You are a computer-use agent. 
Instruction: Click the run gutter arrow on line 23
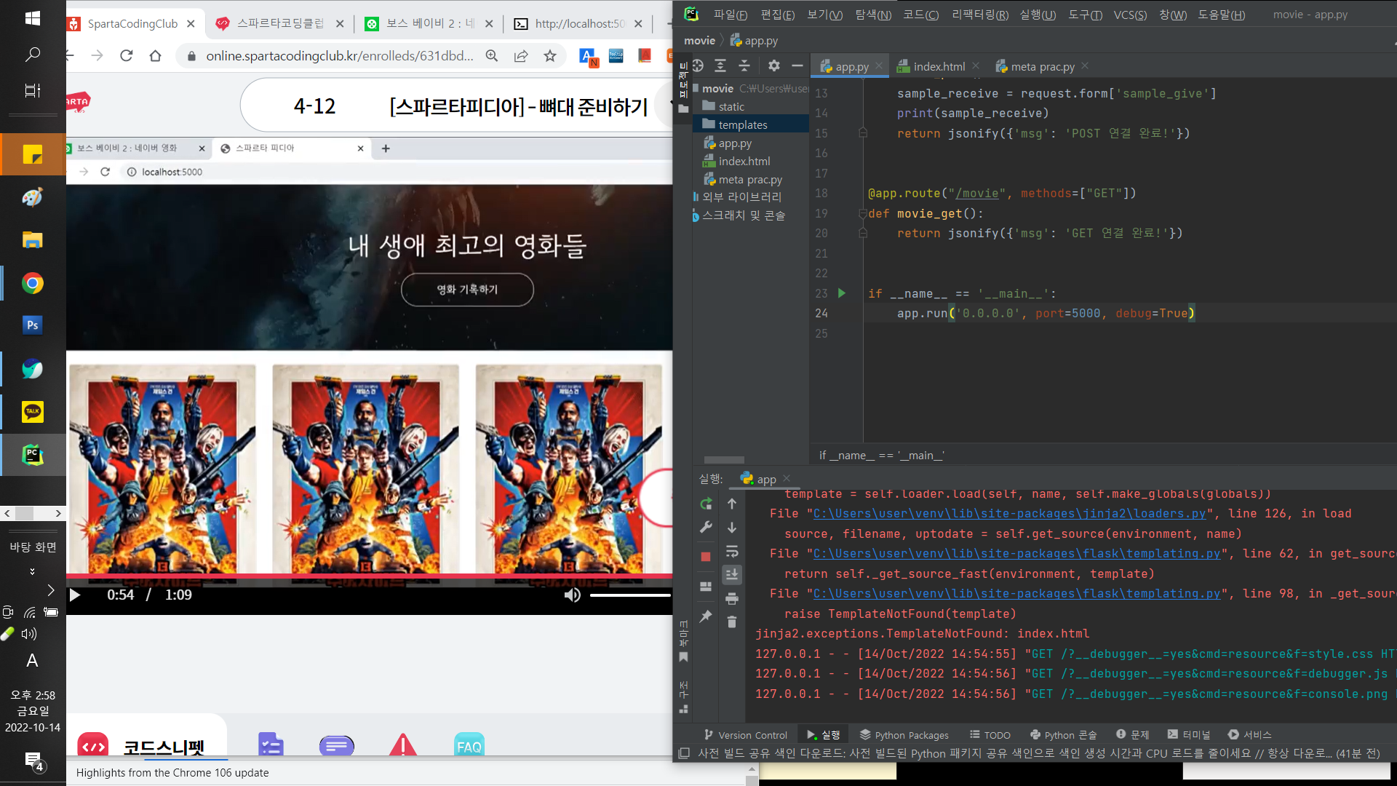pos(842,293)
